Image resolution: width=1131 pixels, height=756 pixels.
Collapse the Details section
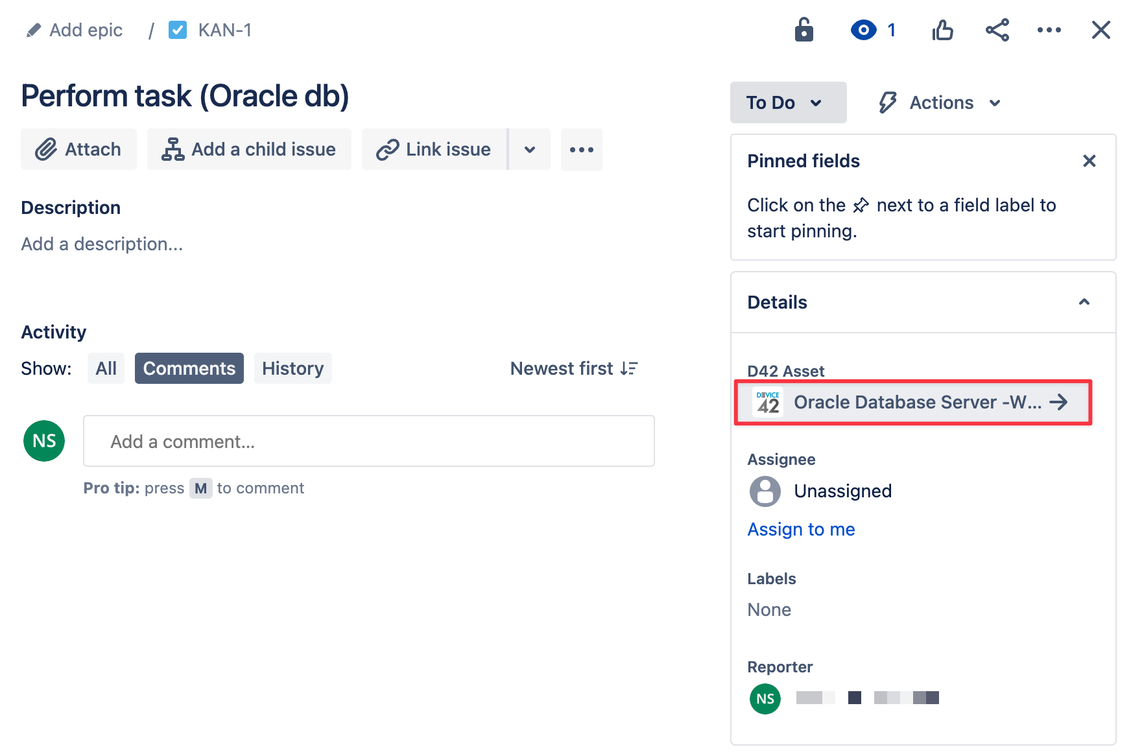[x=1084, y=302]
